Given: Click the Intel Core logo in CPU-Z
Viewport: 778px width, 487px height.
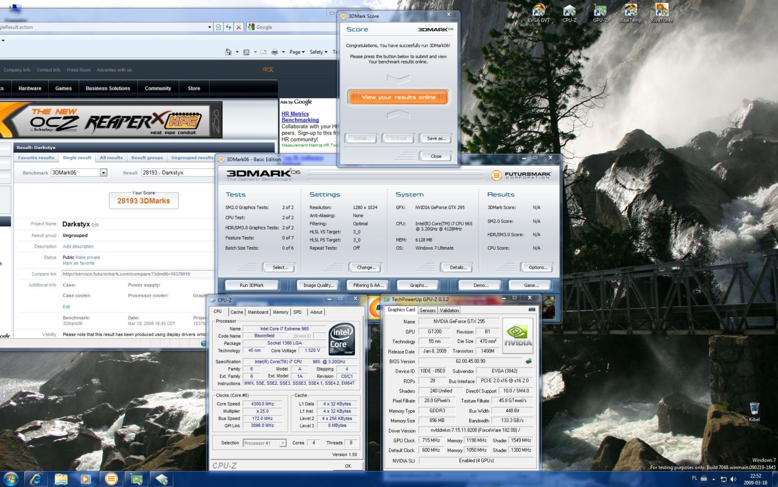Looking at the screenshot, I should pyautogui.click(x=342, y=339).
